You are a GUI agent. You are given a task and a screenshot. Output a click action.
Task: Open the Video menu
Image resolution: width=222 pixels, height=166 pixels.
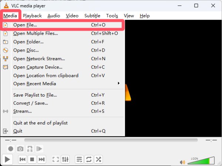click(x=72, y=15)
